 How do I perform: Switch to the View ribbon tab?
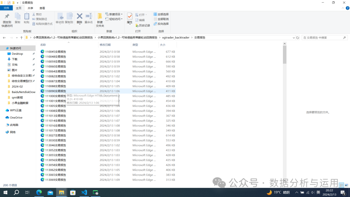(42, 8)
